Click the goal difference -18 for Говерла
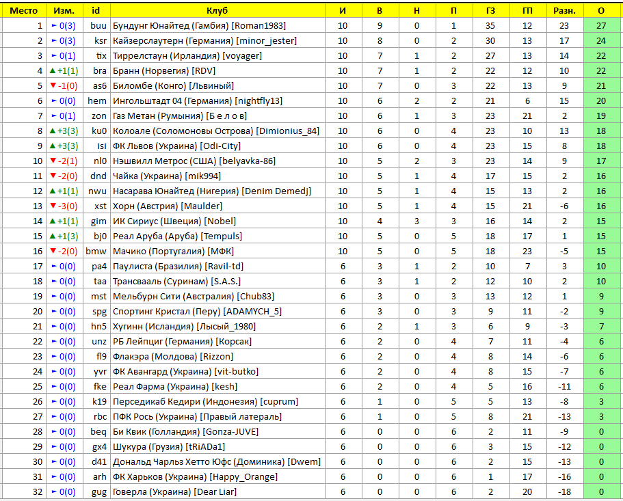The image size is (623, 501). pyautogui.click(x=565, y=492)
